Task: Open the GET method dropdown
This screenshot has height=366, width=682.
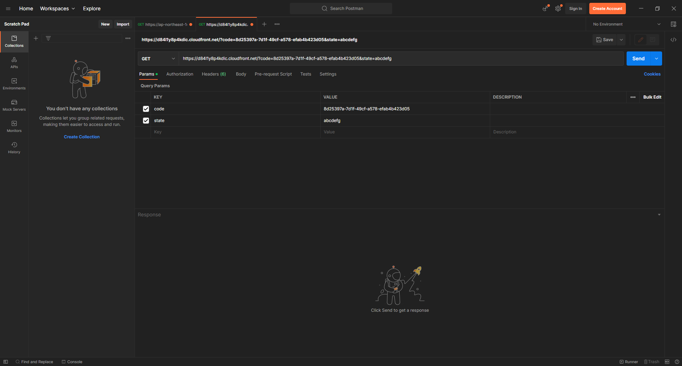Action: tap(158, 59)
